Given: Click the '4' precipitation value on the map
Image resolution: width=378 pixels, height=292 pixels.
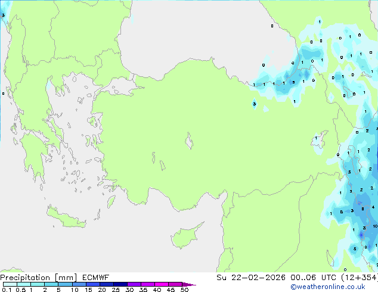Looking at the screenshot, I should (x=373, y=207).
